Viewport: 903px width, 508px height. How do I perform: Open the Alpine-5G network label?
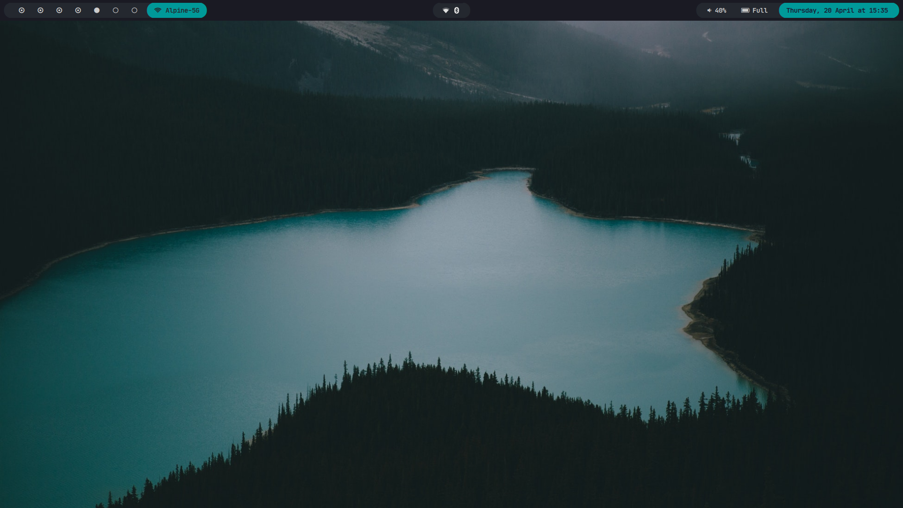tap(182, 10)
